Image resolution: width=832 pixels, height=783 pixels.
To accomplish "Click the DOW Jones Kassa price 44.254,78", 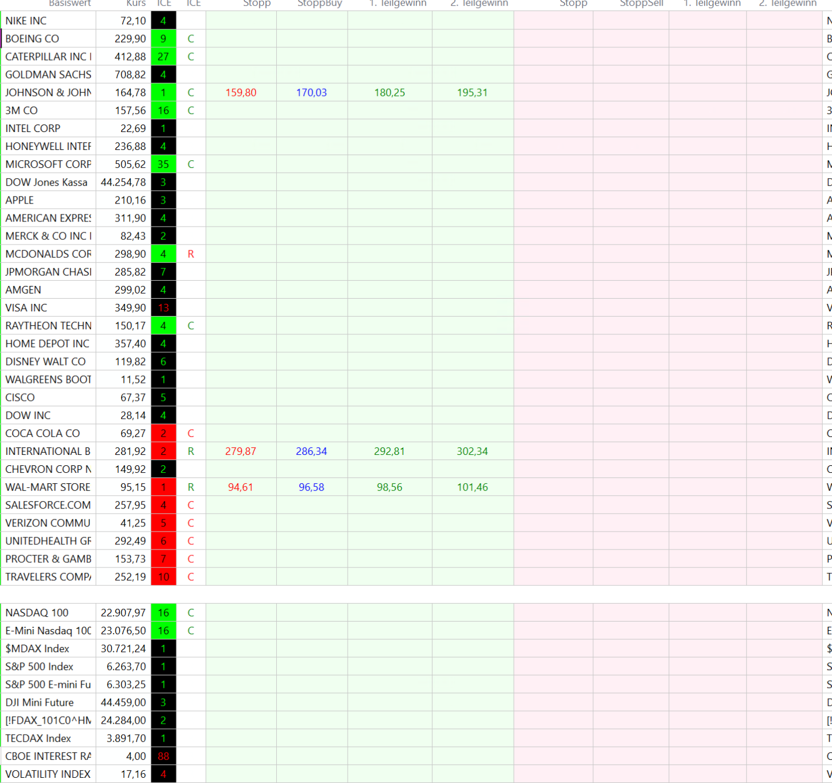I will [123, 182].
